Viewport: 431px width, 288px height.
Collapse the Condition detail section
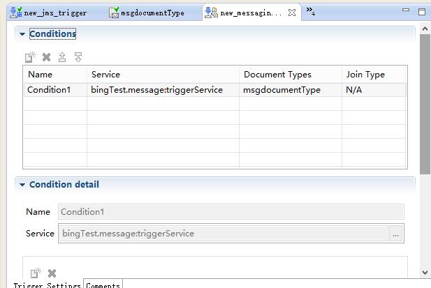coord(22,185)
